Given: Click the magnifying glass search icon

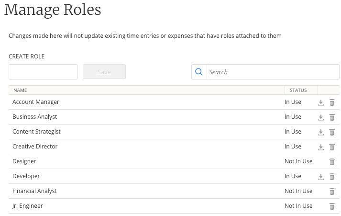Looking at the screenshot, I should (199, 72).
